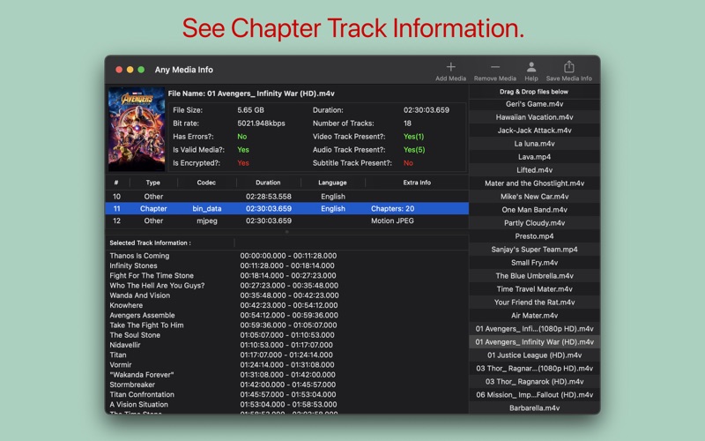Select the 'Wanda And Vision' chapter
Screen dimensions: 705x441
tap(287, 295)
